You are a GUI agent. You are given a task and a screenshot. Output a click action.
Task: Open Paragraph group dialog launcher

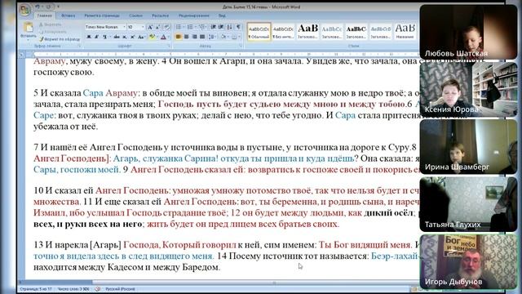tap(241, 46)
